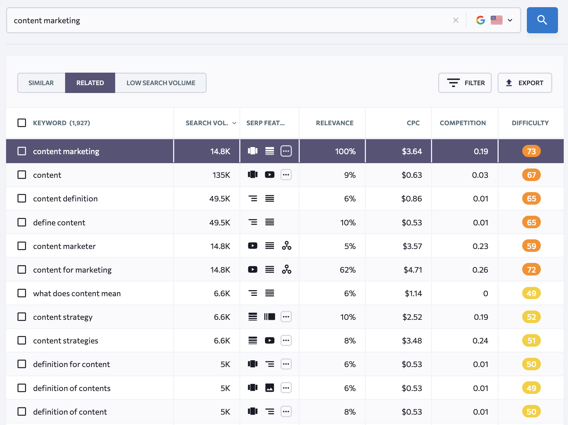Viewport: 568px width, 425px height.
Task: Click the image SERP icon for definition of contents
Action: [269, 388]
